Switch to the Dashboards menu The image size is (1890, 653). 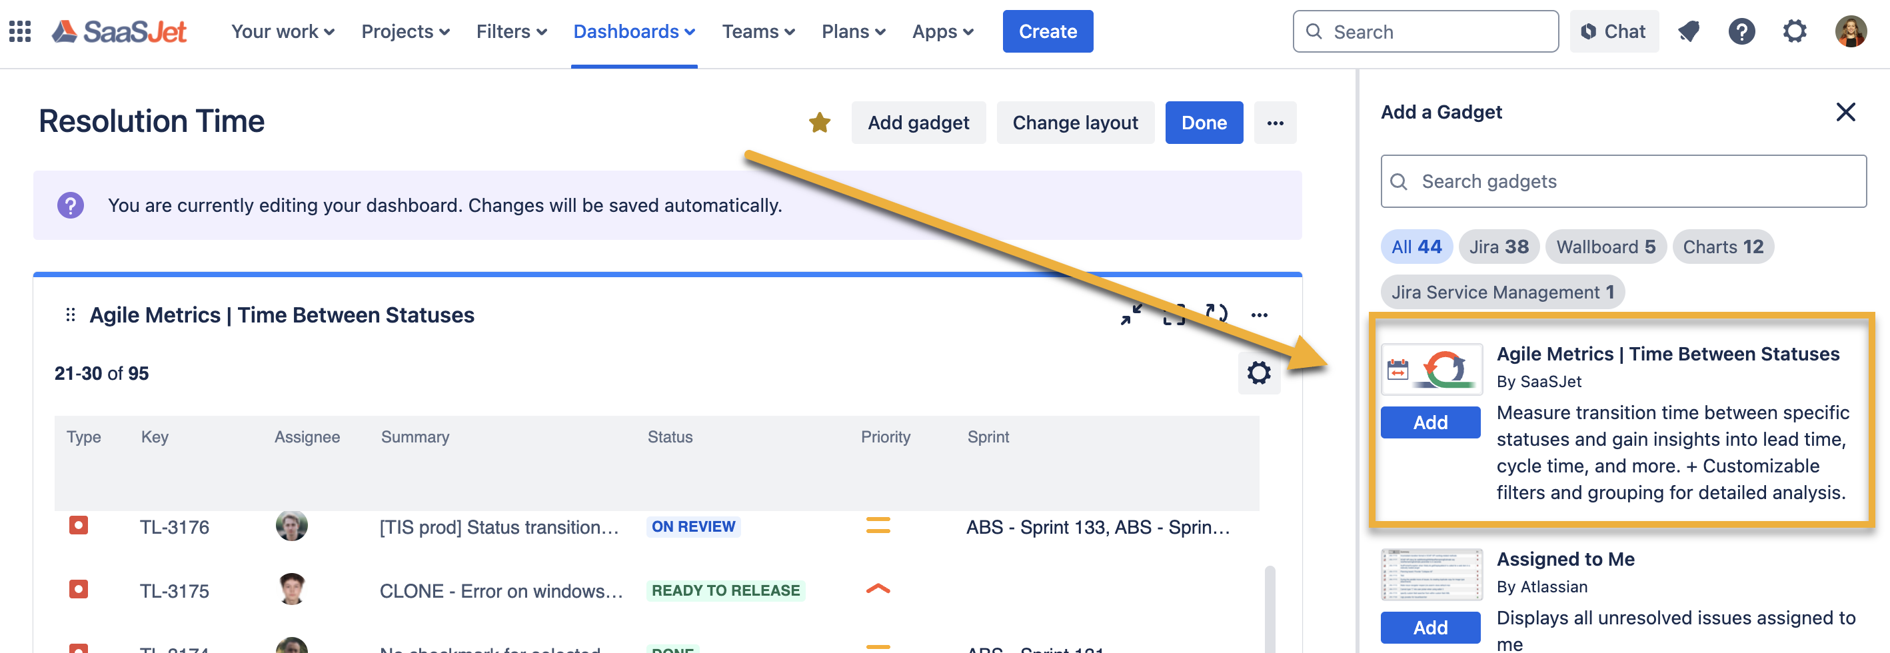pos(634,31)
